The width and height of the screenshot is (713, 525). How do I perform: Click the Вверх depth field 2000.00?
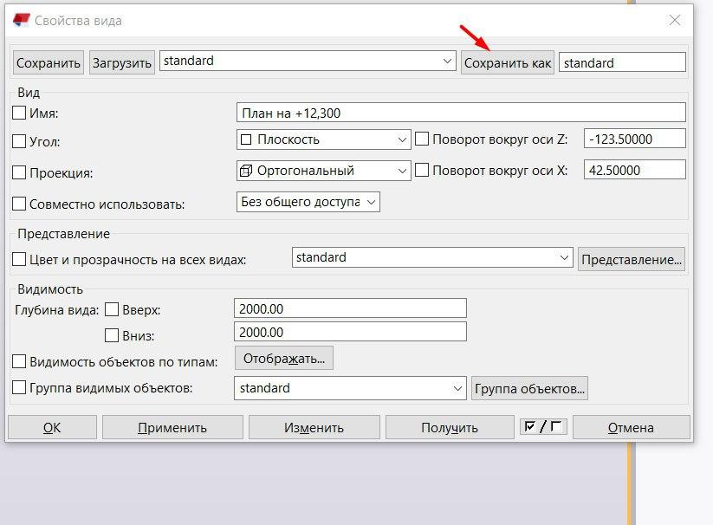click(350, 308)
